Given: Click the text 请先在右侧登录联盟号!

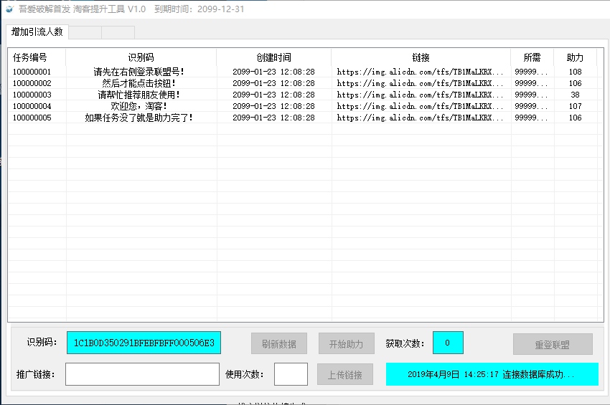Looking at the screenshot, I should 139,72.
